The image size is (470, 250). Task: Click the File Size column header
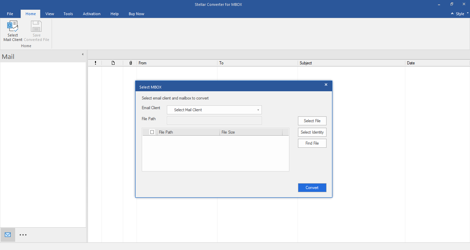coord(251,132)
